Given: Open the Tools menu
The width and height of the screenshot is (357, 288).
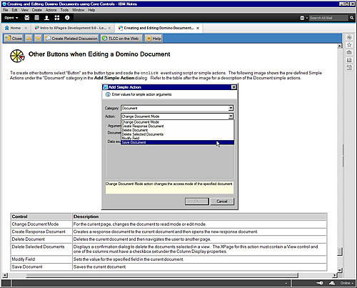Looking at the screenshot, I should [x=64, y=10].
